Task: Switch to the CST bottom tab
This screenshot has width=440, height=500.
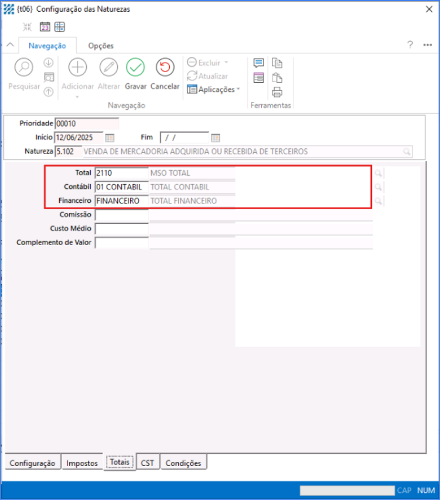Action: (x=148, y=463)
